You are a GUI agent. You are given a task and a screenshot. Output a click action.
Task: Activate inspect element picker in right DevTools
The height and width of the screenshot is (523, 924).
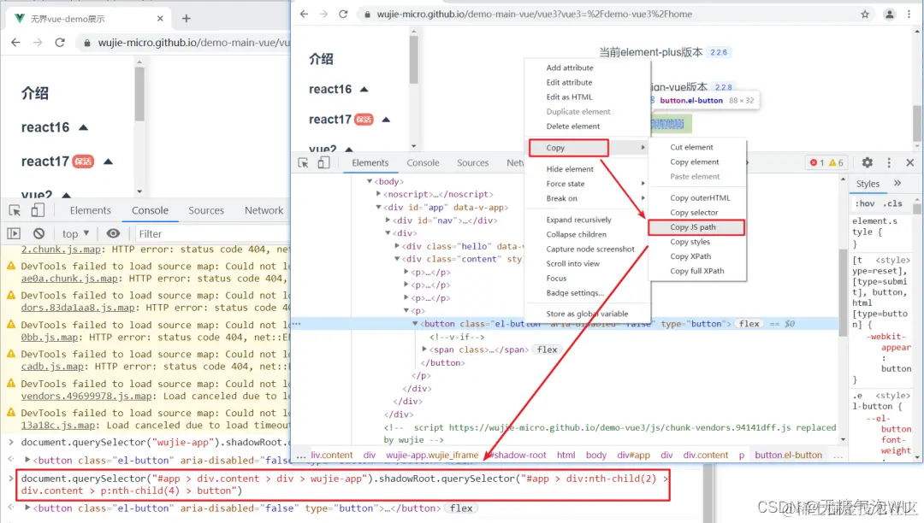tap(303, 162)
